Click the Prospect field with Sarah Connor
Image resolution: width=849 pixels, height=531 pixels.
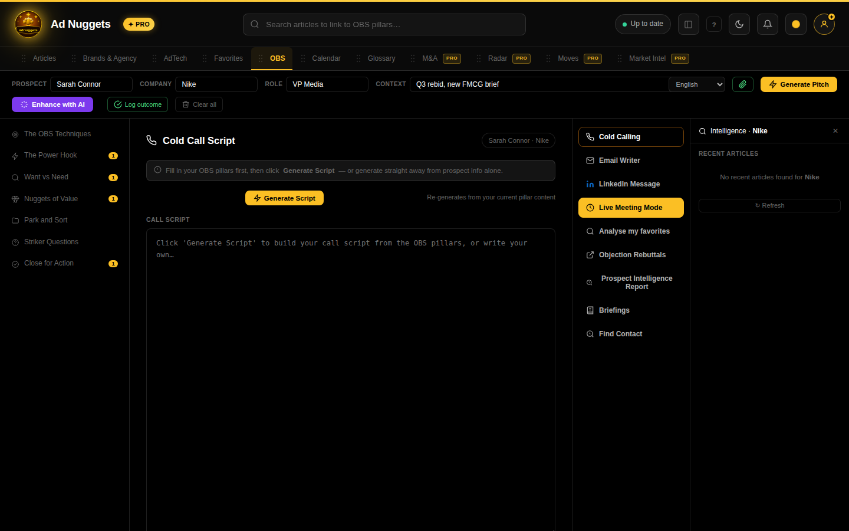[x=91, y=84]
